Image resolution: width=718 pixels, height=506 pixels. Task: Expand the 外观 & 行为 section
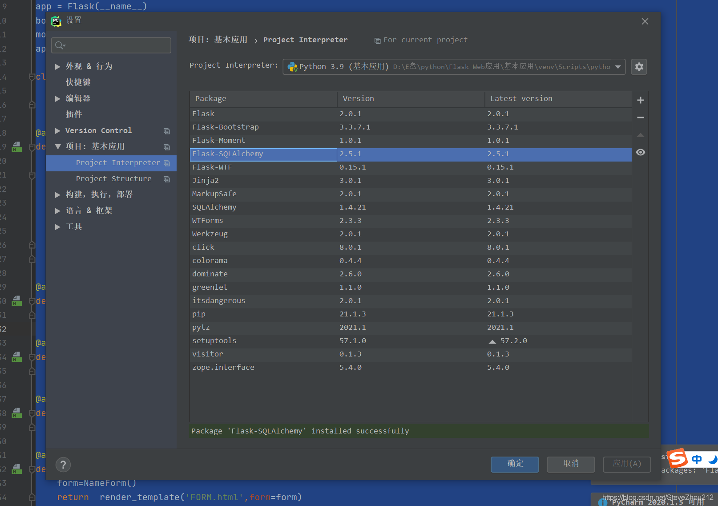[57, 66]
